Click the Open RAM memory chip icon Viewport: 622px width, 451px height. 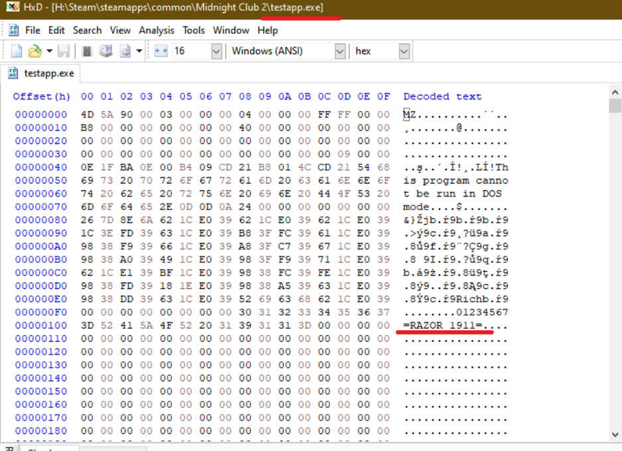tap(87, 51)
